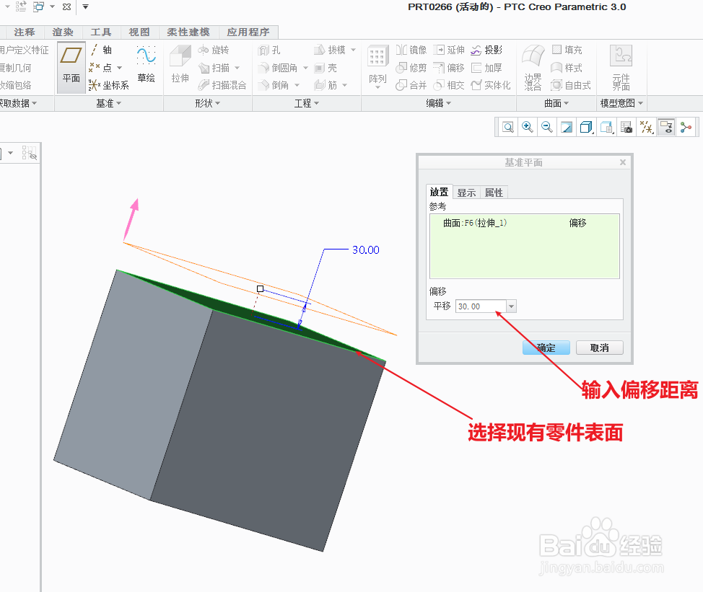Cancel the datum plane dialog via 取消

(600, 348)
